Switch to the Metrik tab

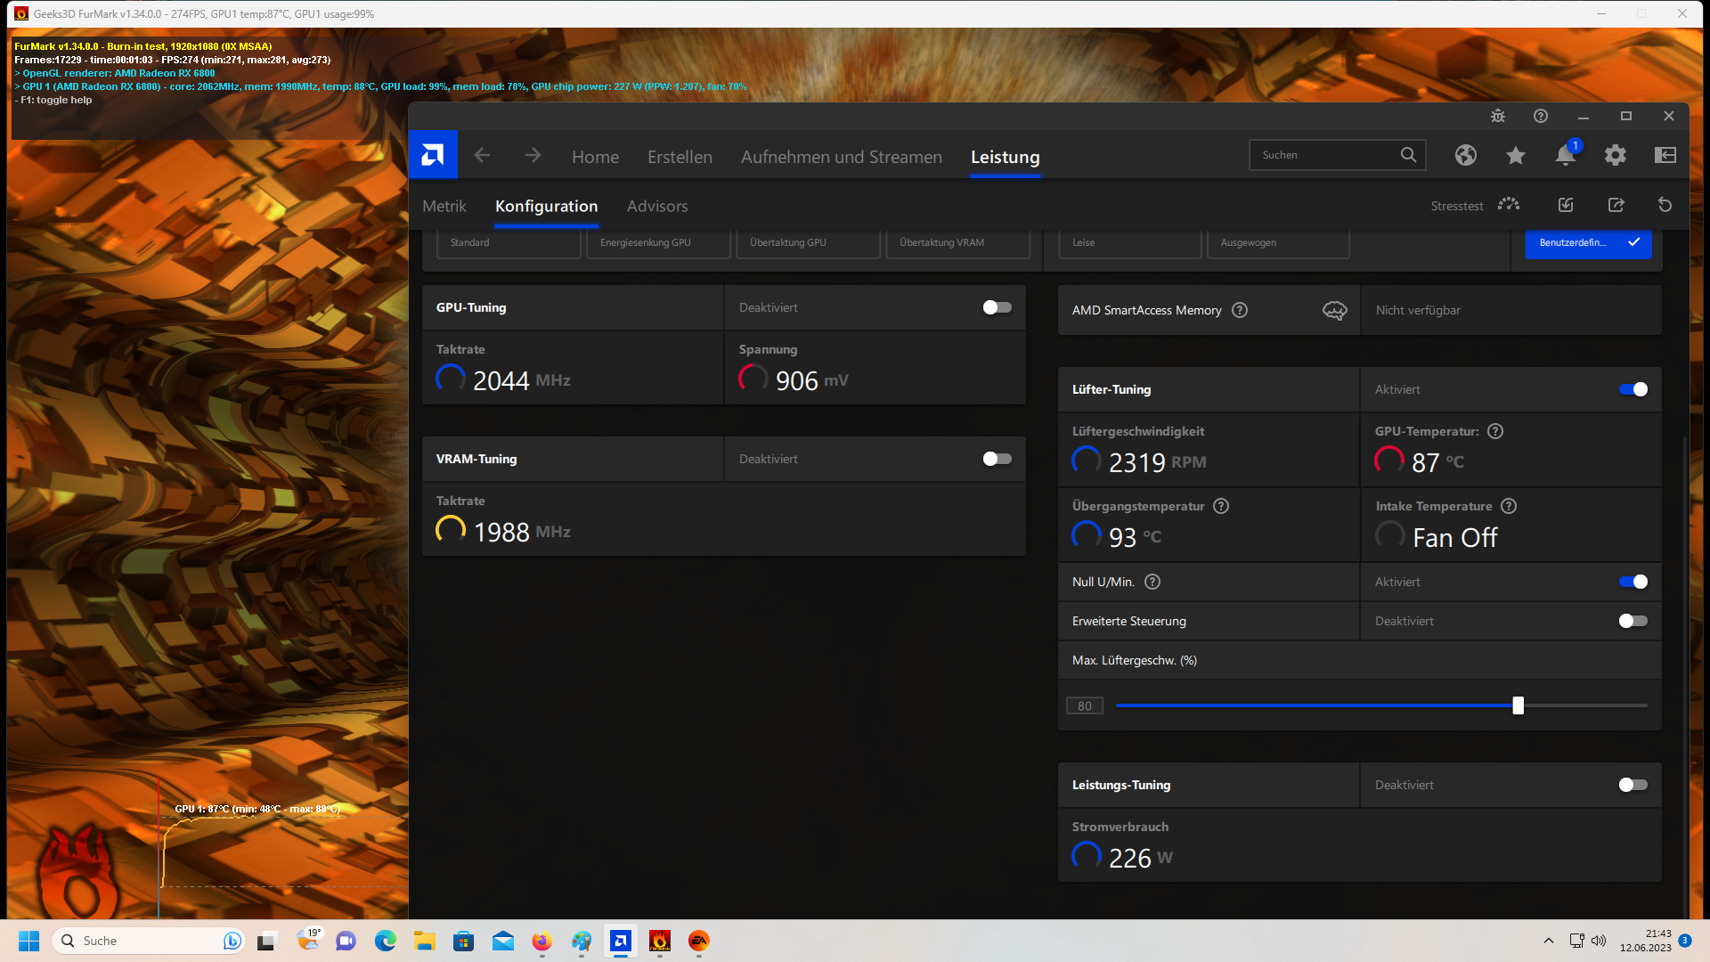coord(444,206)
